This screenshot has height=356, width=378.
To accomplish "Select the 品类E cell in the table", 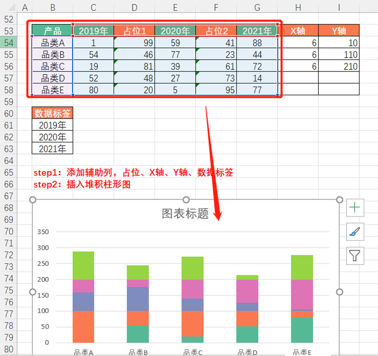I will [52, 90].
